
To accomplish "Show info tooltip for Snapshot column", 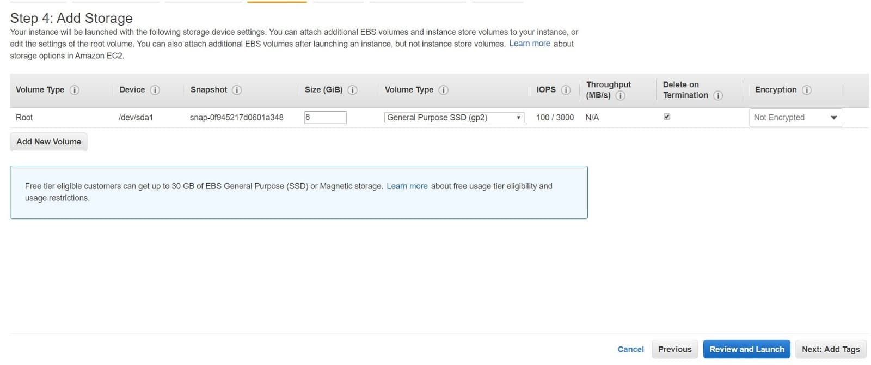I will tap(237, 90).
